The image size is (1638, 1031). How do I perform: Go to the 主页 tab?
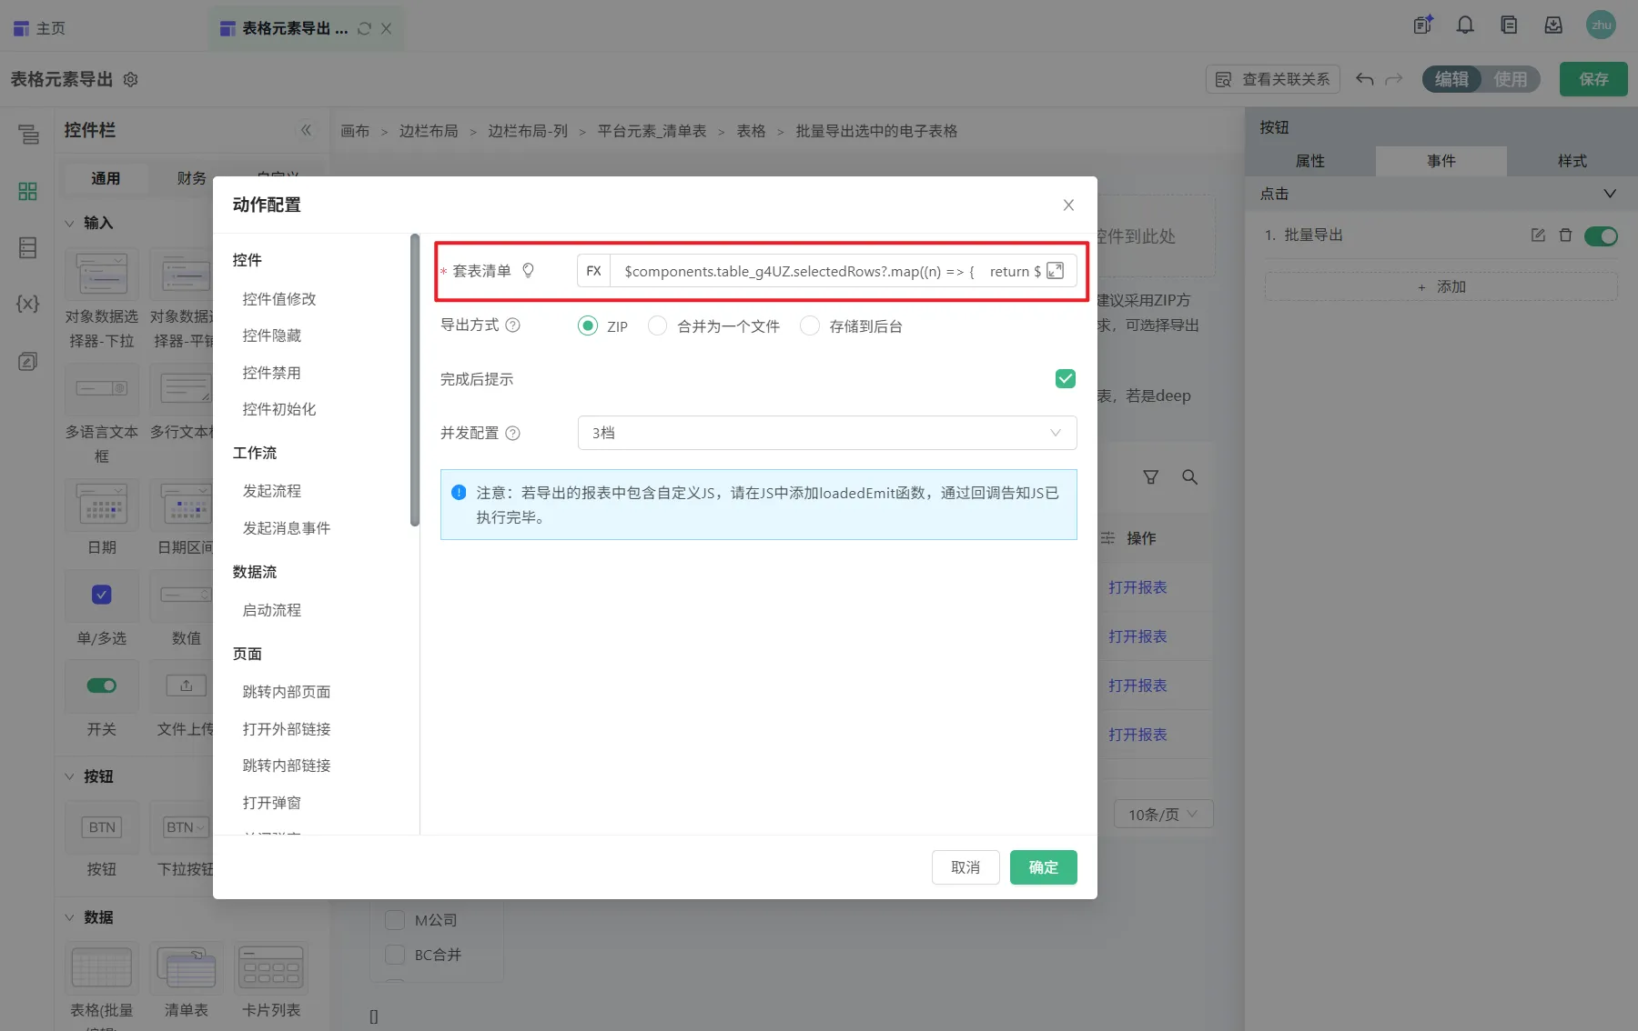pyautogui.click(x=40, y=28)
